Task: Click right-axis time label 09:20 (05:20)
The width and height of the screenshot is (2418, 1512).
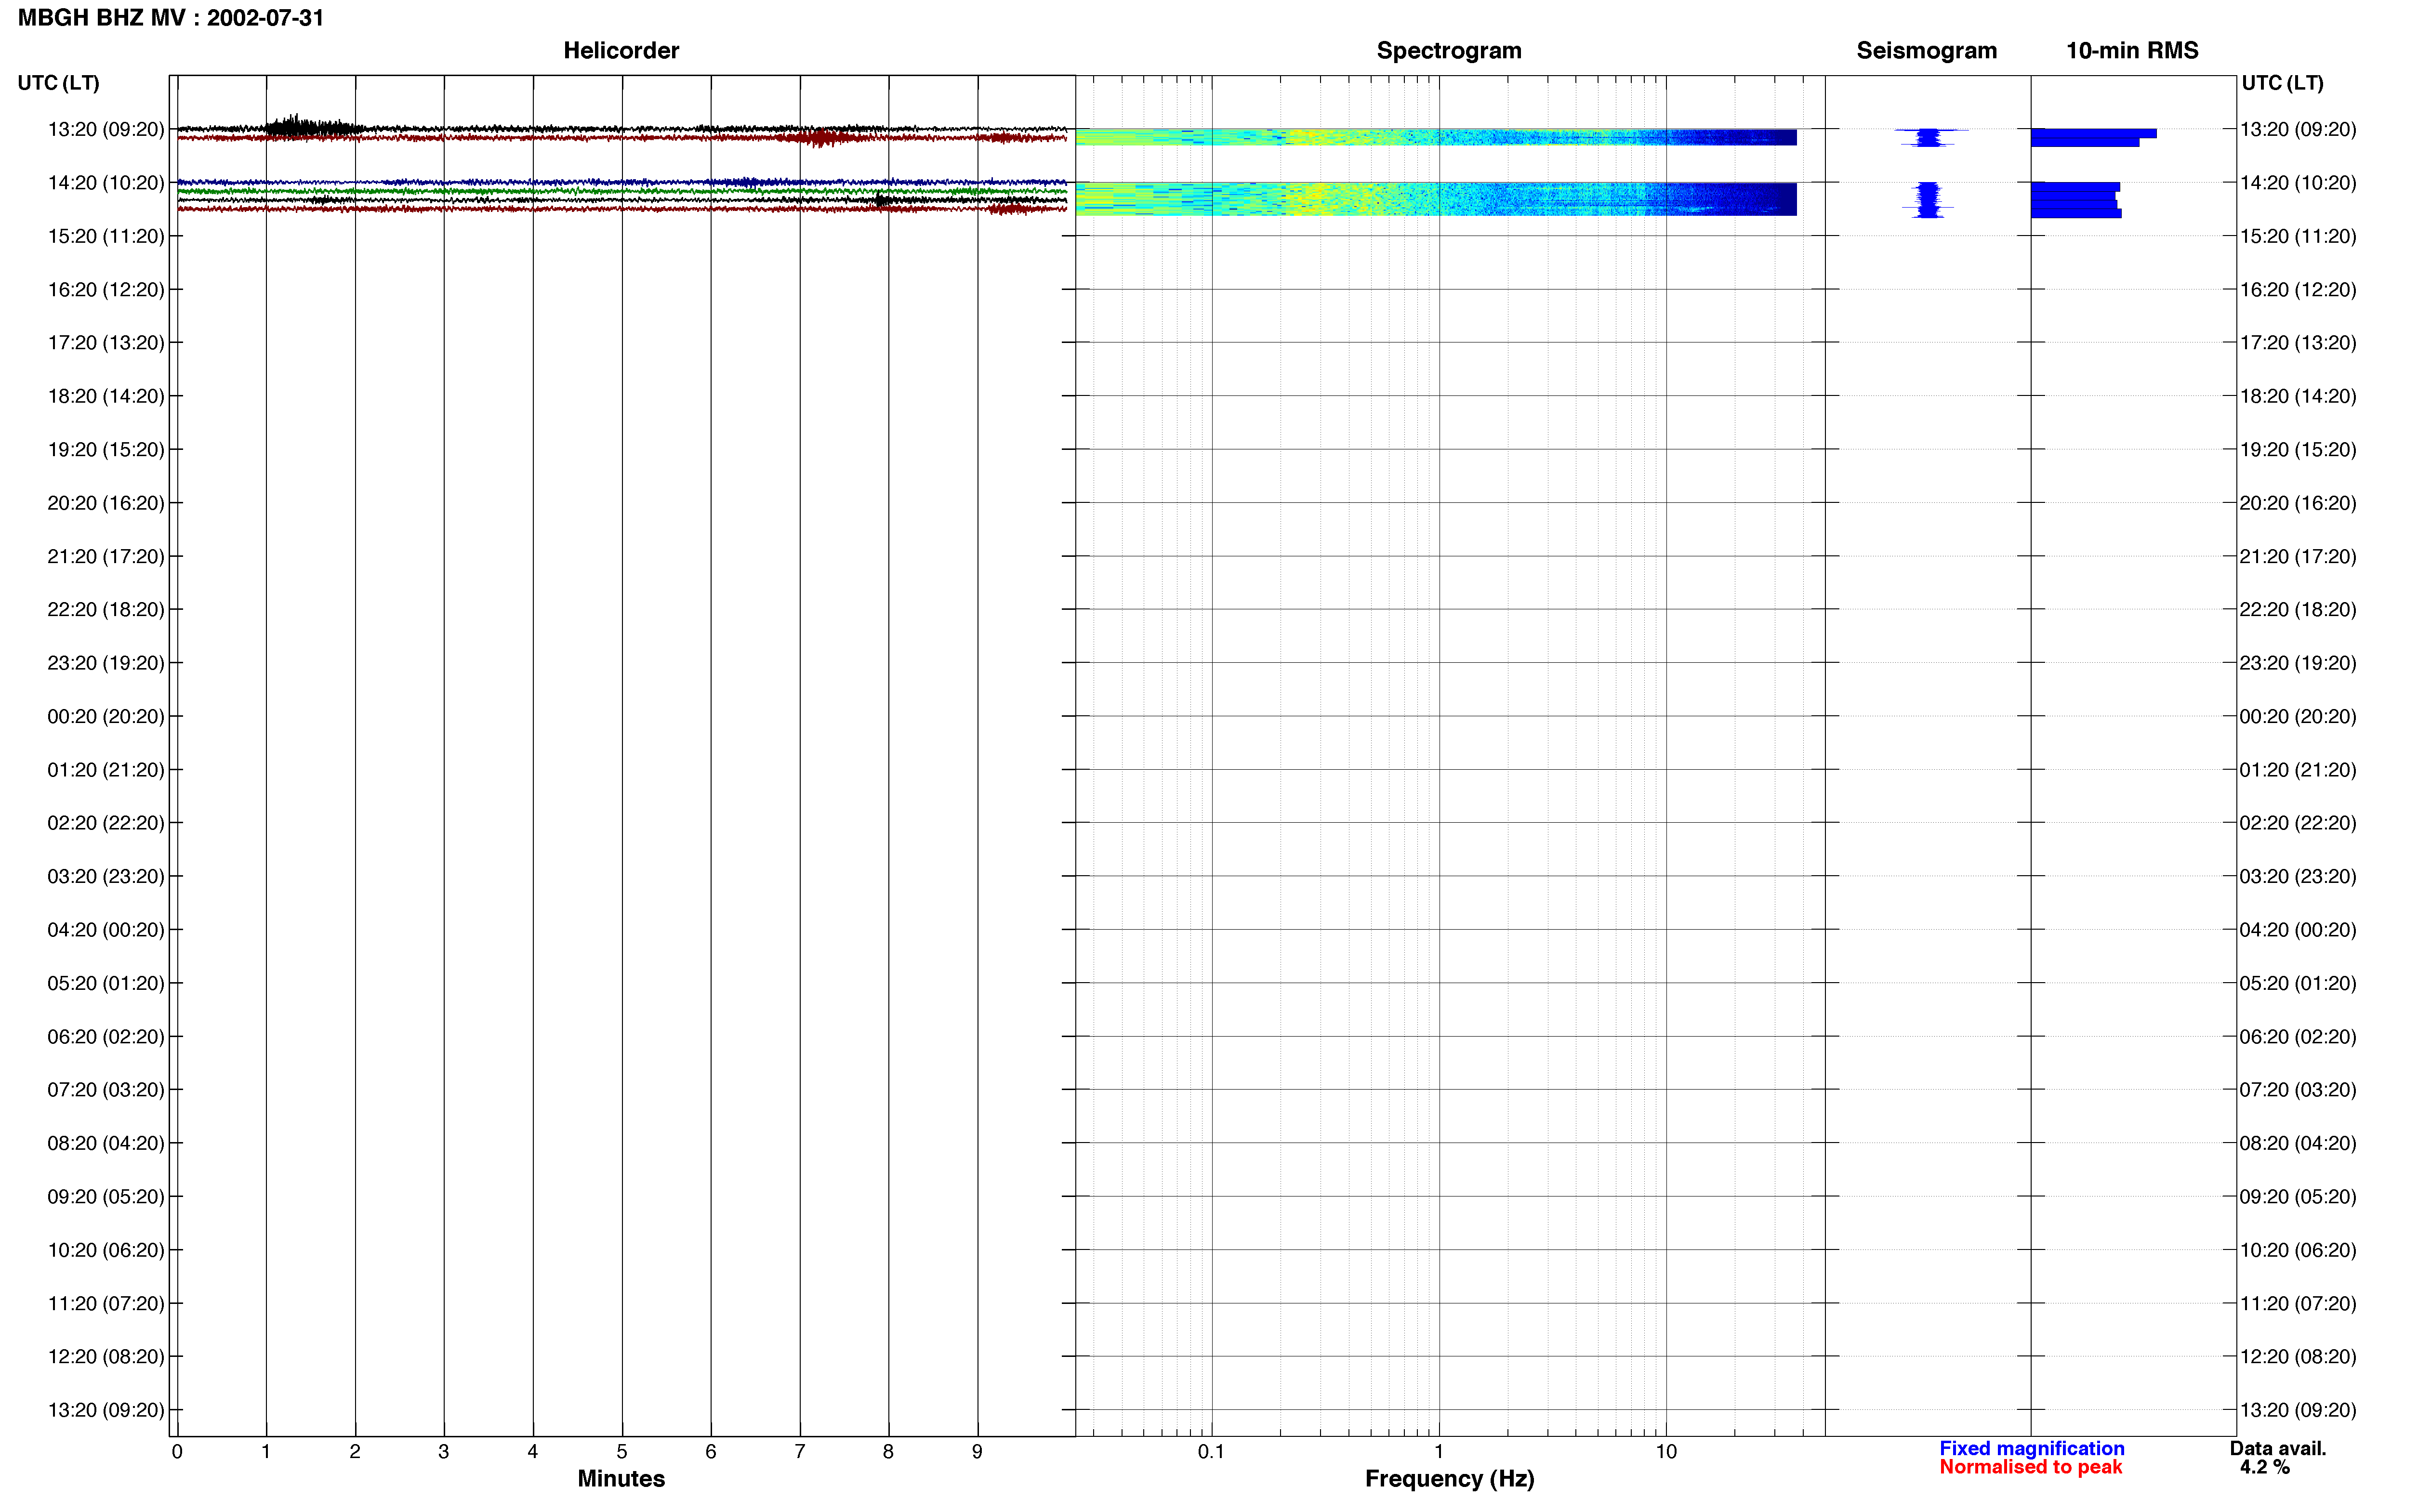Action: (x=2298, y=1196)
